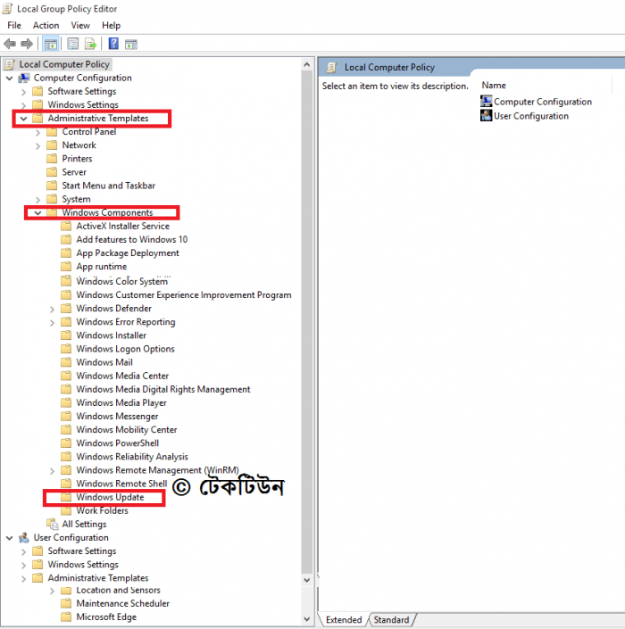625x629 pixels.
Task: Click Computer Configuration node icon in tree
Action: (x=24, y=78)
